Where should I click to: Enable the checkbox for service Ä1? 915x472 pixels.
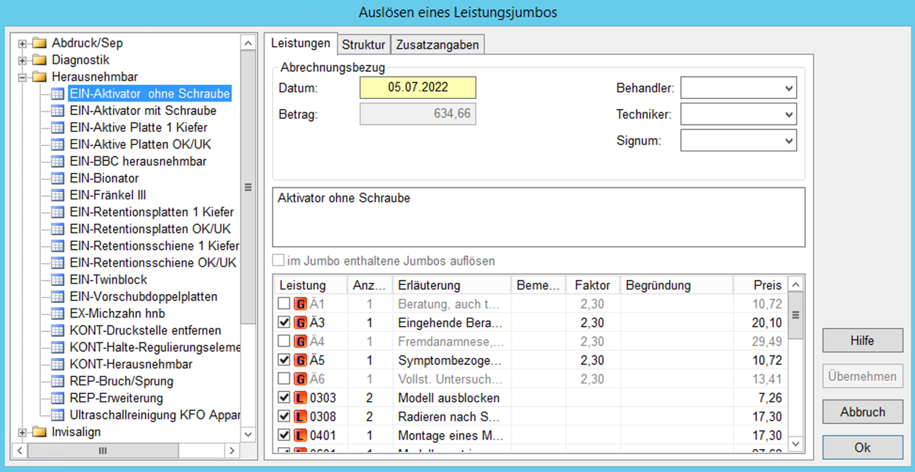pyautogui.click(x=284, y=304)
